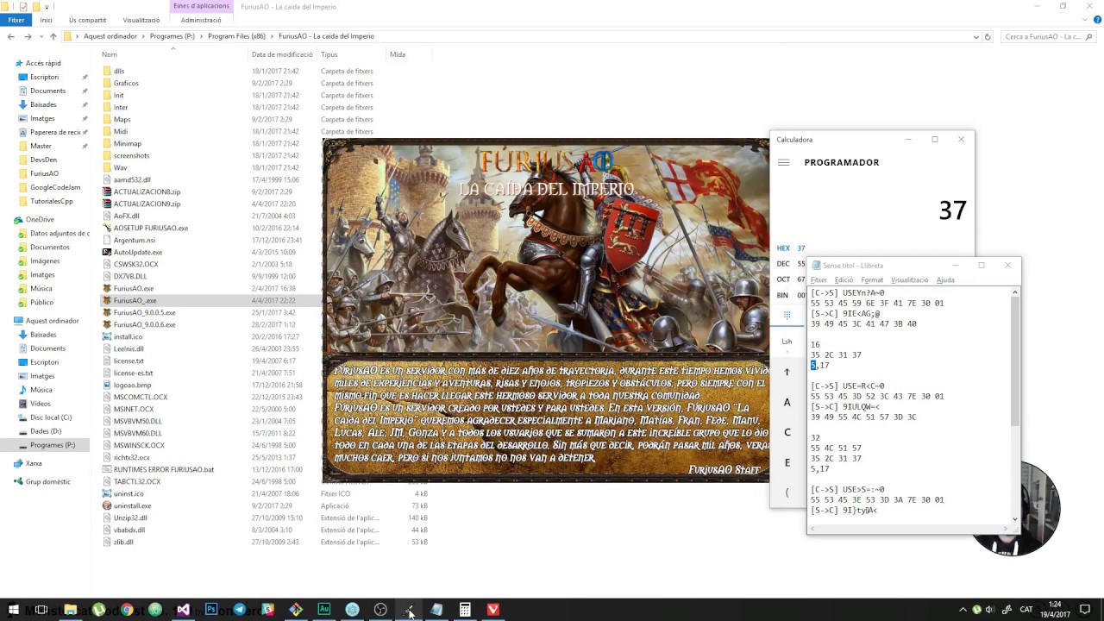Select the Graficos folder
Image resolution: width=1104 pixels, height=621 pixels.
click(126, 83)
